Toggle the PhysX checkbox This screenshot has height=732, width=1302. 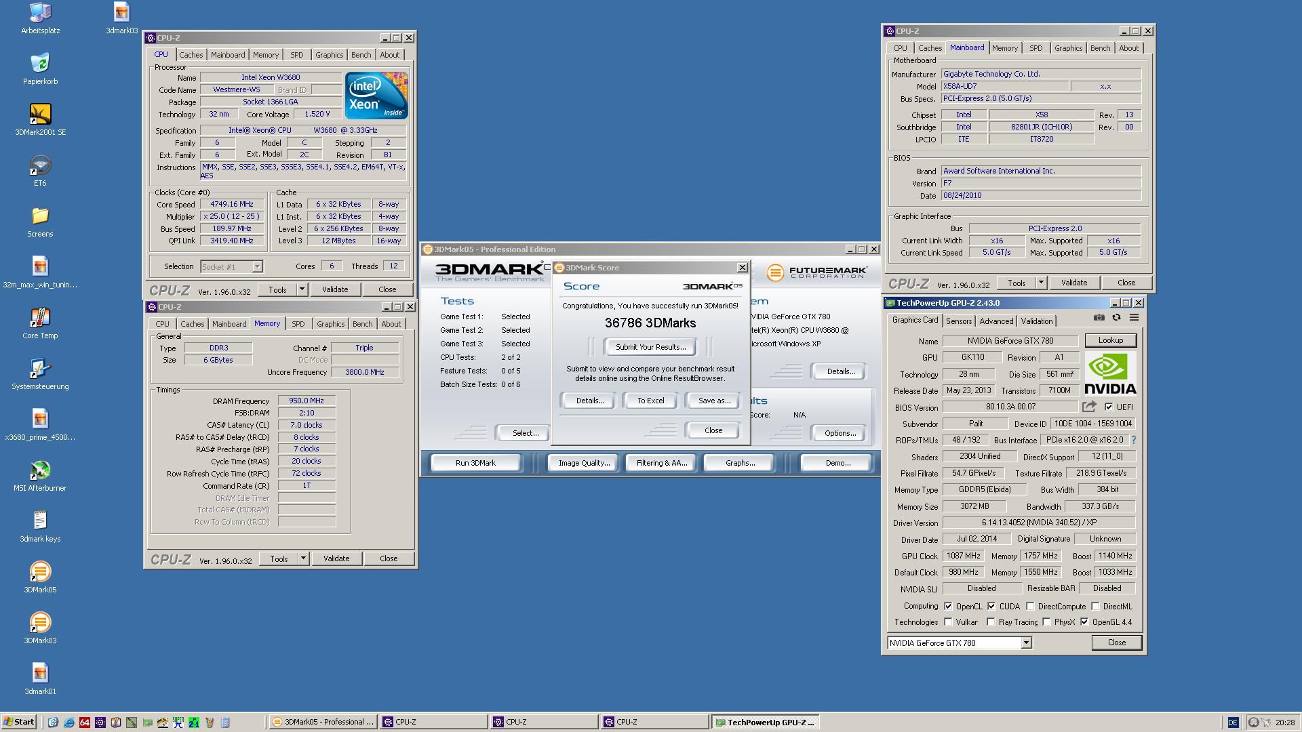[1046, 622]
